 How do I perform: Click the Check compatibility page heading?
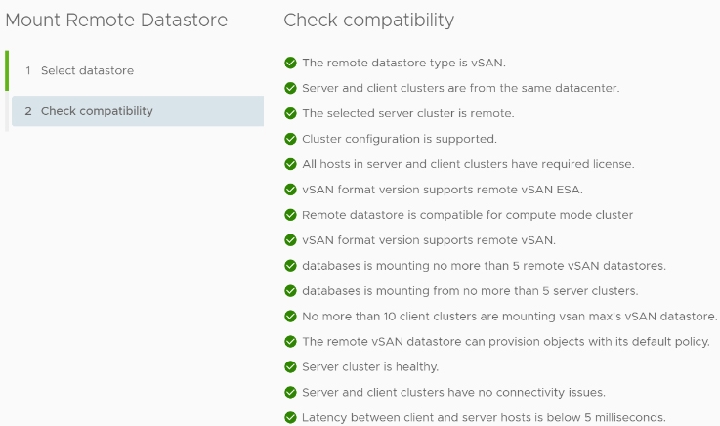[x=368, y=21]
